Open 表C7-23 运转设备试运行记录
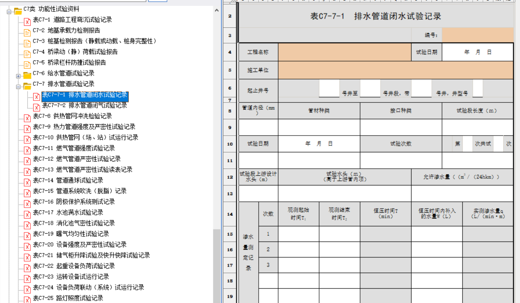 pos(71,277)
